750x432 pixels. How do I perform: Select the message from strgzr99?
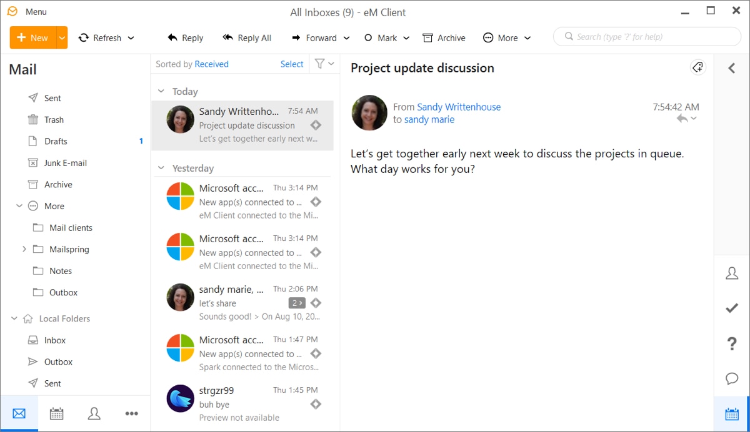[x=242, y=403]
